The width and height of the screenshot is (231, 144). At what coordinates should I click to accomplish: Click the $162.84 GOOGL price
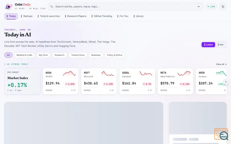(129, 83)
